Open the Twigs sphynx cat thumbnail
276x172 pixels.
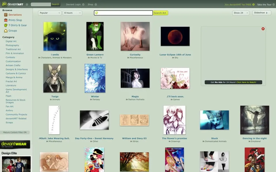click(55, 78)
